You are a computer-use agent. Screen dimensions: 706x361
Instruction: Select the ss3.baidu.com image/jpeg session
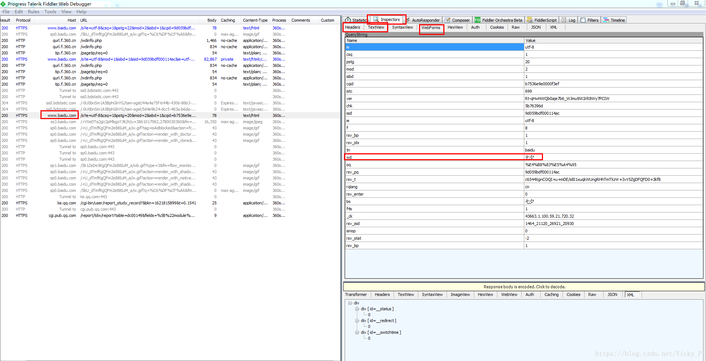point(170,122)
